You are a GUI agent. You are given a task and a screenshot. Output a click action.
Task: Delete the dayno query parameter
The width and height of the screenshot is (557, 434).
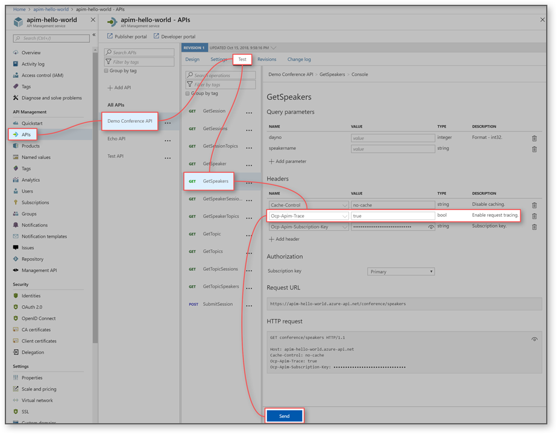pyautogui.click(x=534, y=138)
